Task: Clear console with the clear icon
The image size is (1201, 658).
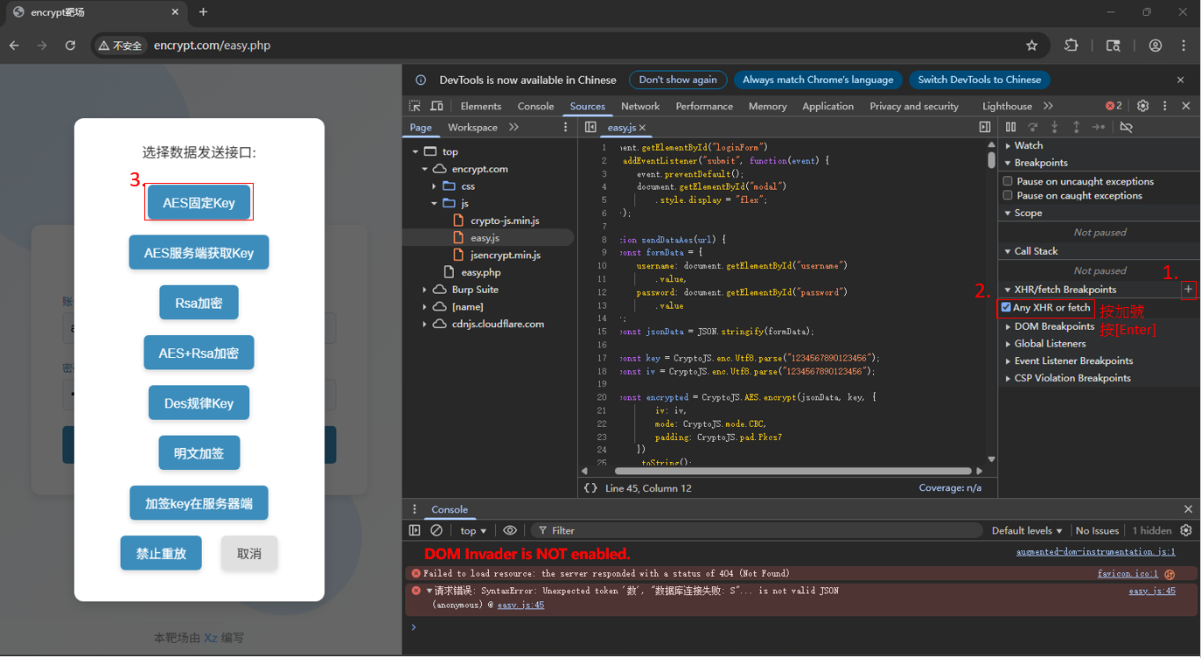Action: [x=436, y=530]
